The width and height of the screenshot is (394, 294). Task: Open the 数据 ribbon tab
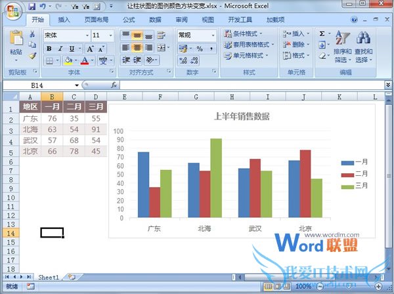point(155,20)
